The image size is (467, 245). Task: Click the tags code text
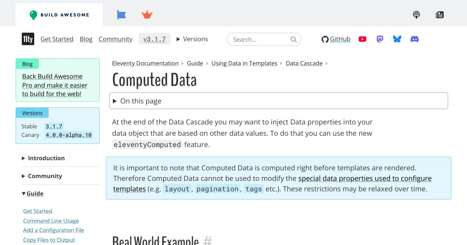(x=254, y=189)
